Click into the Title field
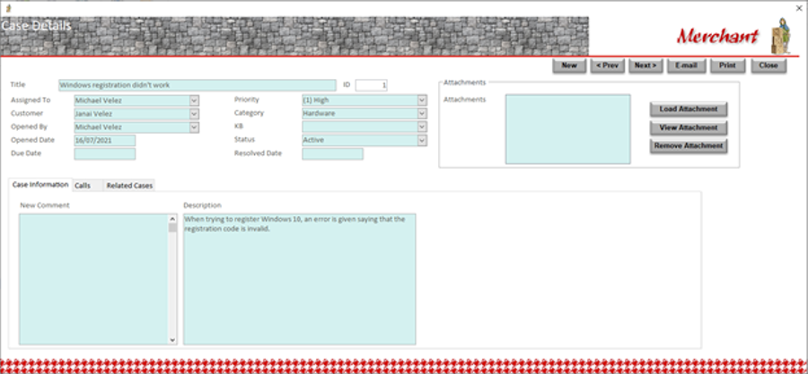Screen dimensions: 808x374 coord(198,85)
